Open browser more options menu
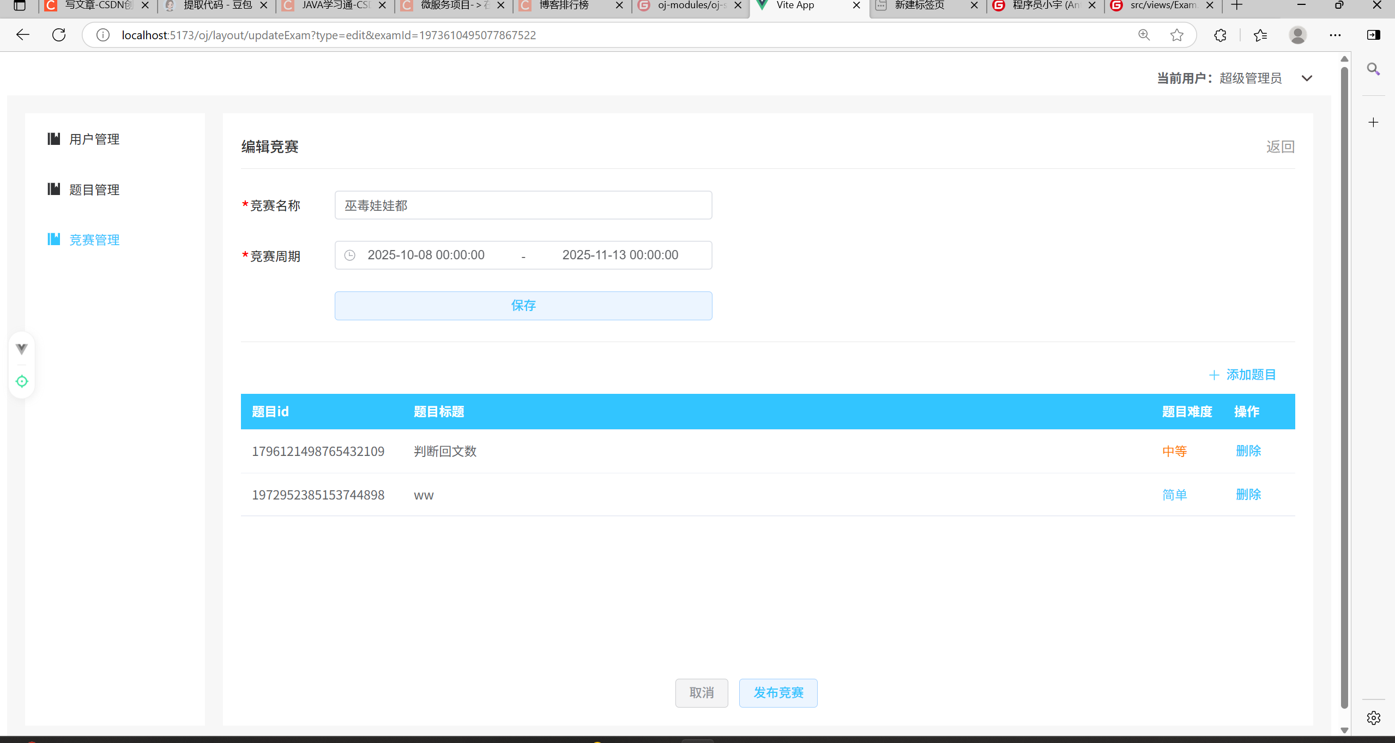Image resolution: width=1395 pixels, height=743 pixels. pos(1335,35)
